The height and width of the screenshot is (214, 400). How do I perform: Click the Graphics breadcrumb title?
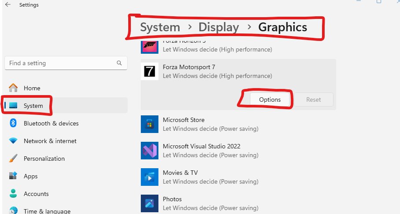point(283,27)
